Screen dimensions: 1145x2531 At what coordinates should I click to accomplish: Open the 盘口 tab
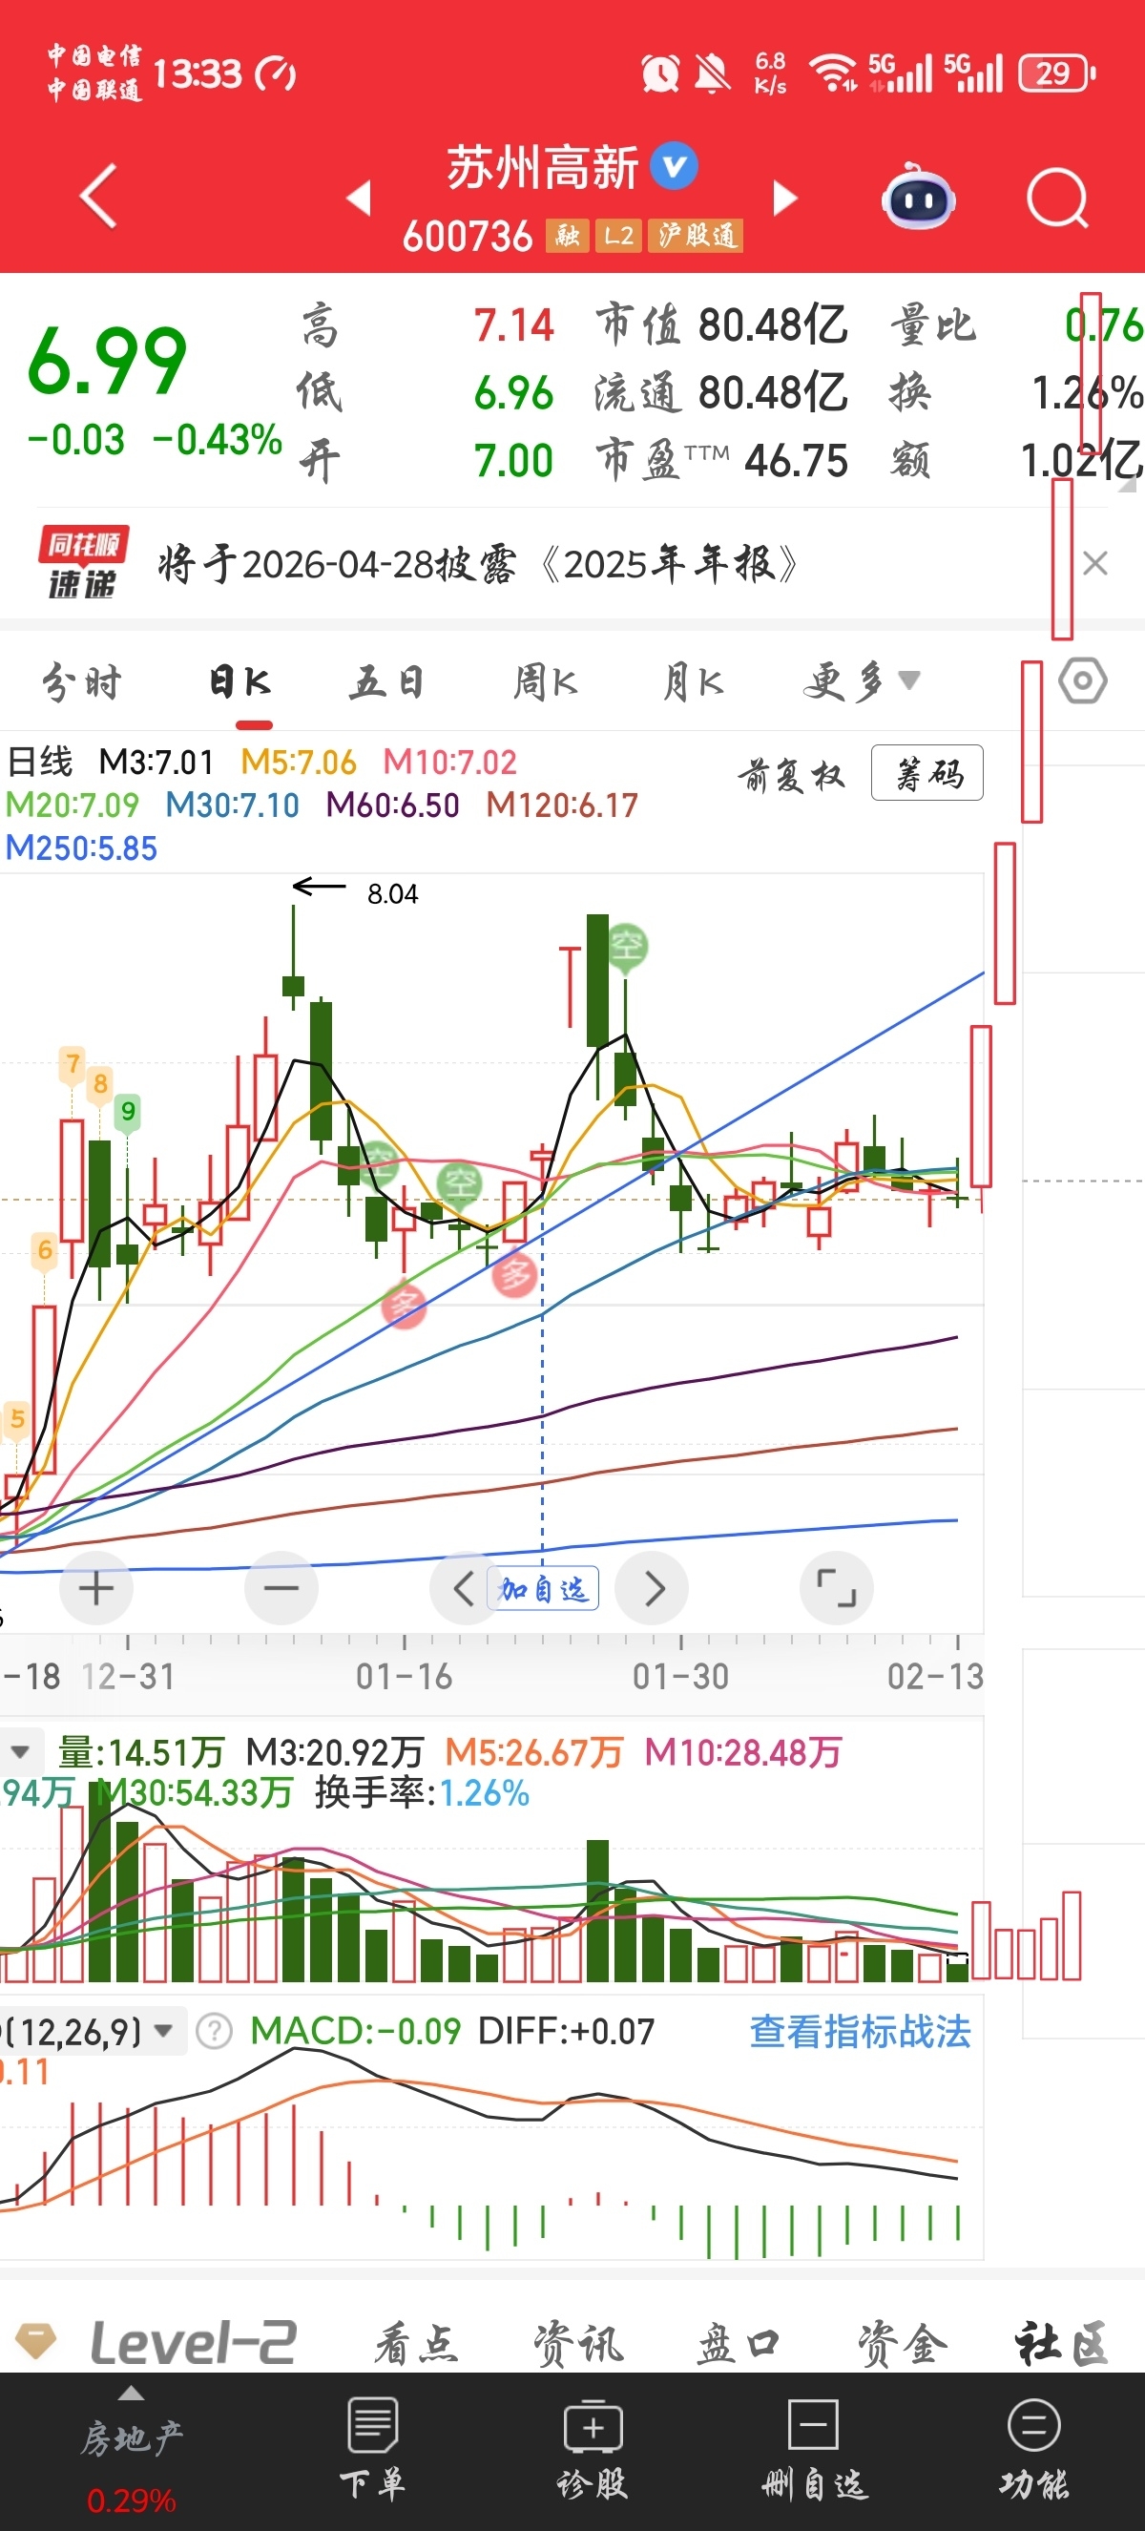click(x=739, y=2344)
